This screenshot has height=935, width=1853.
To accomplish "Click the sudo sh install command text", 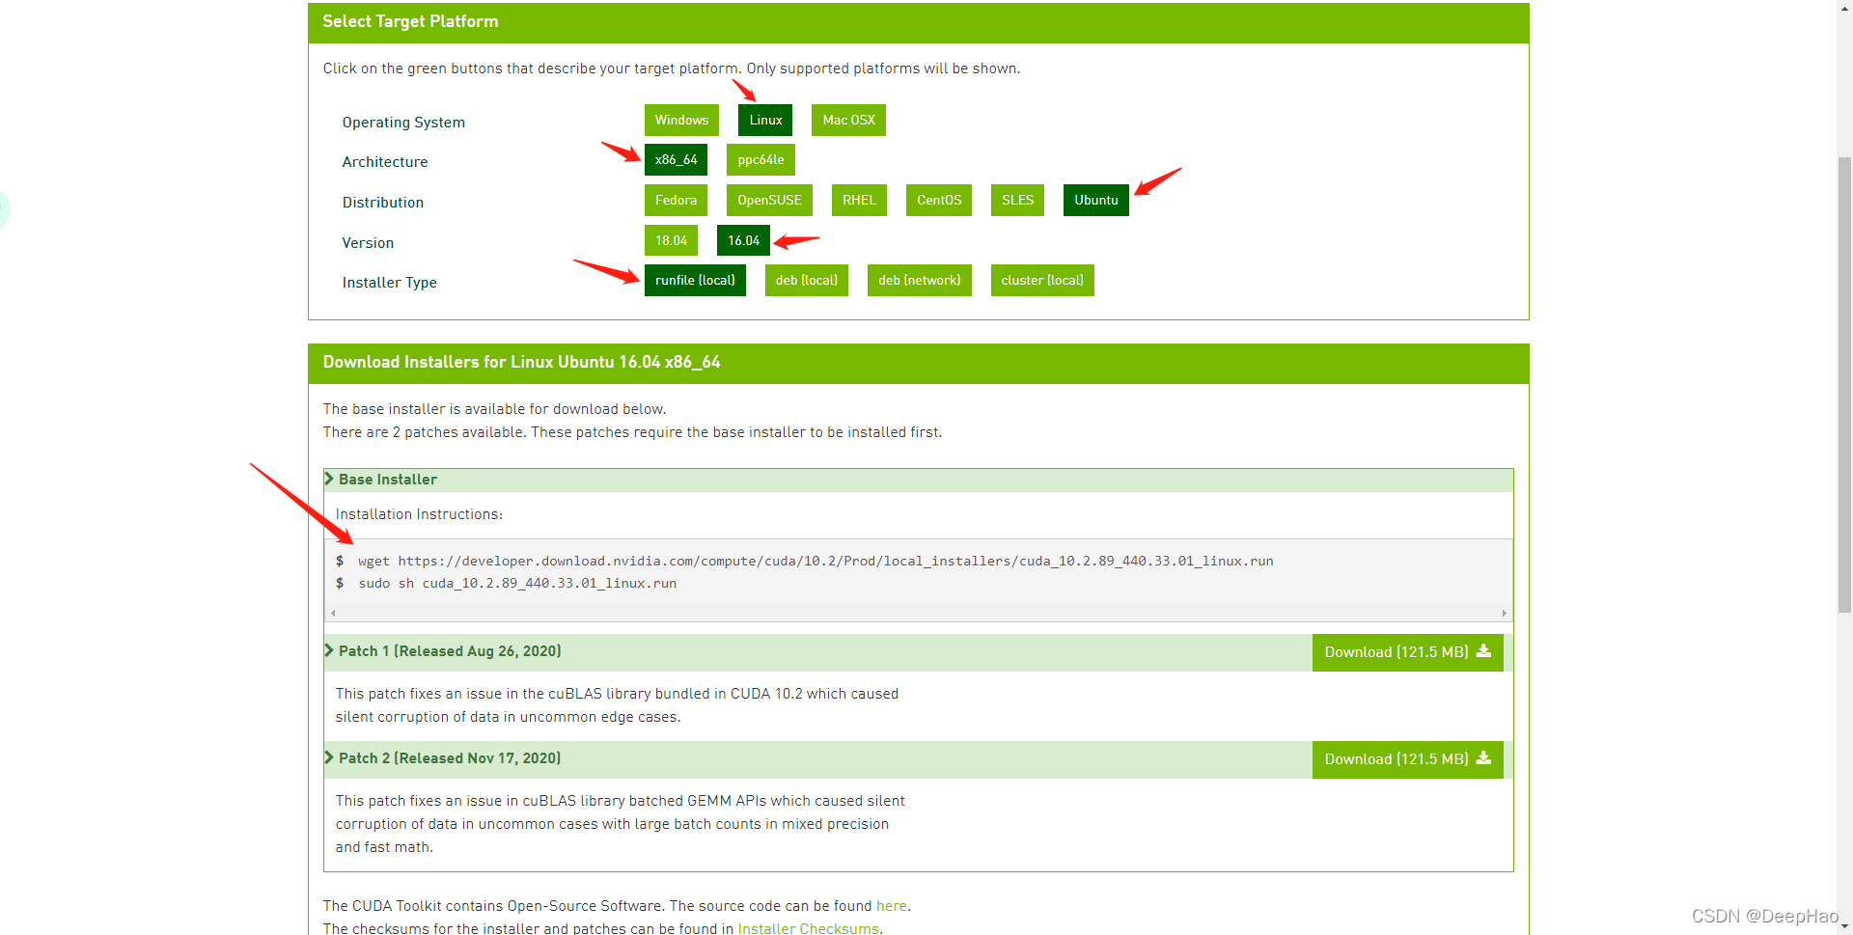I will tap(517, 583).
